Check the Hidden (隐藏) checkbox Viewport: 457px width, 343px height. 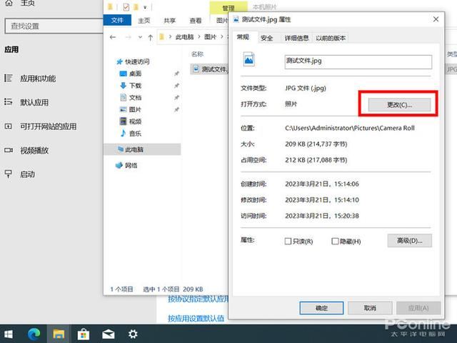coord(335,242)
